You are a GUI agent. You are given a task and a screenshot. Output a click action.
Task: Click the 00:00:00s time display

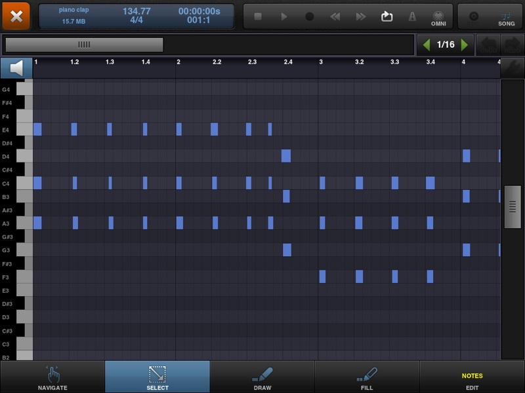199,11
